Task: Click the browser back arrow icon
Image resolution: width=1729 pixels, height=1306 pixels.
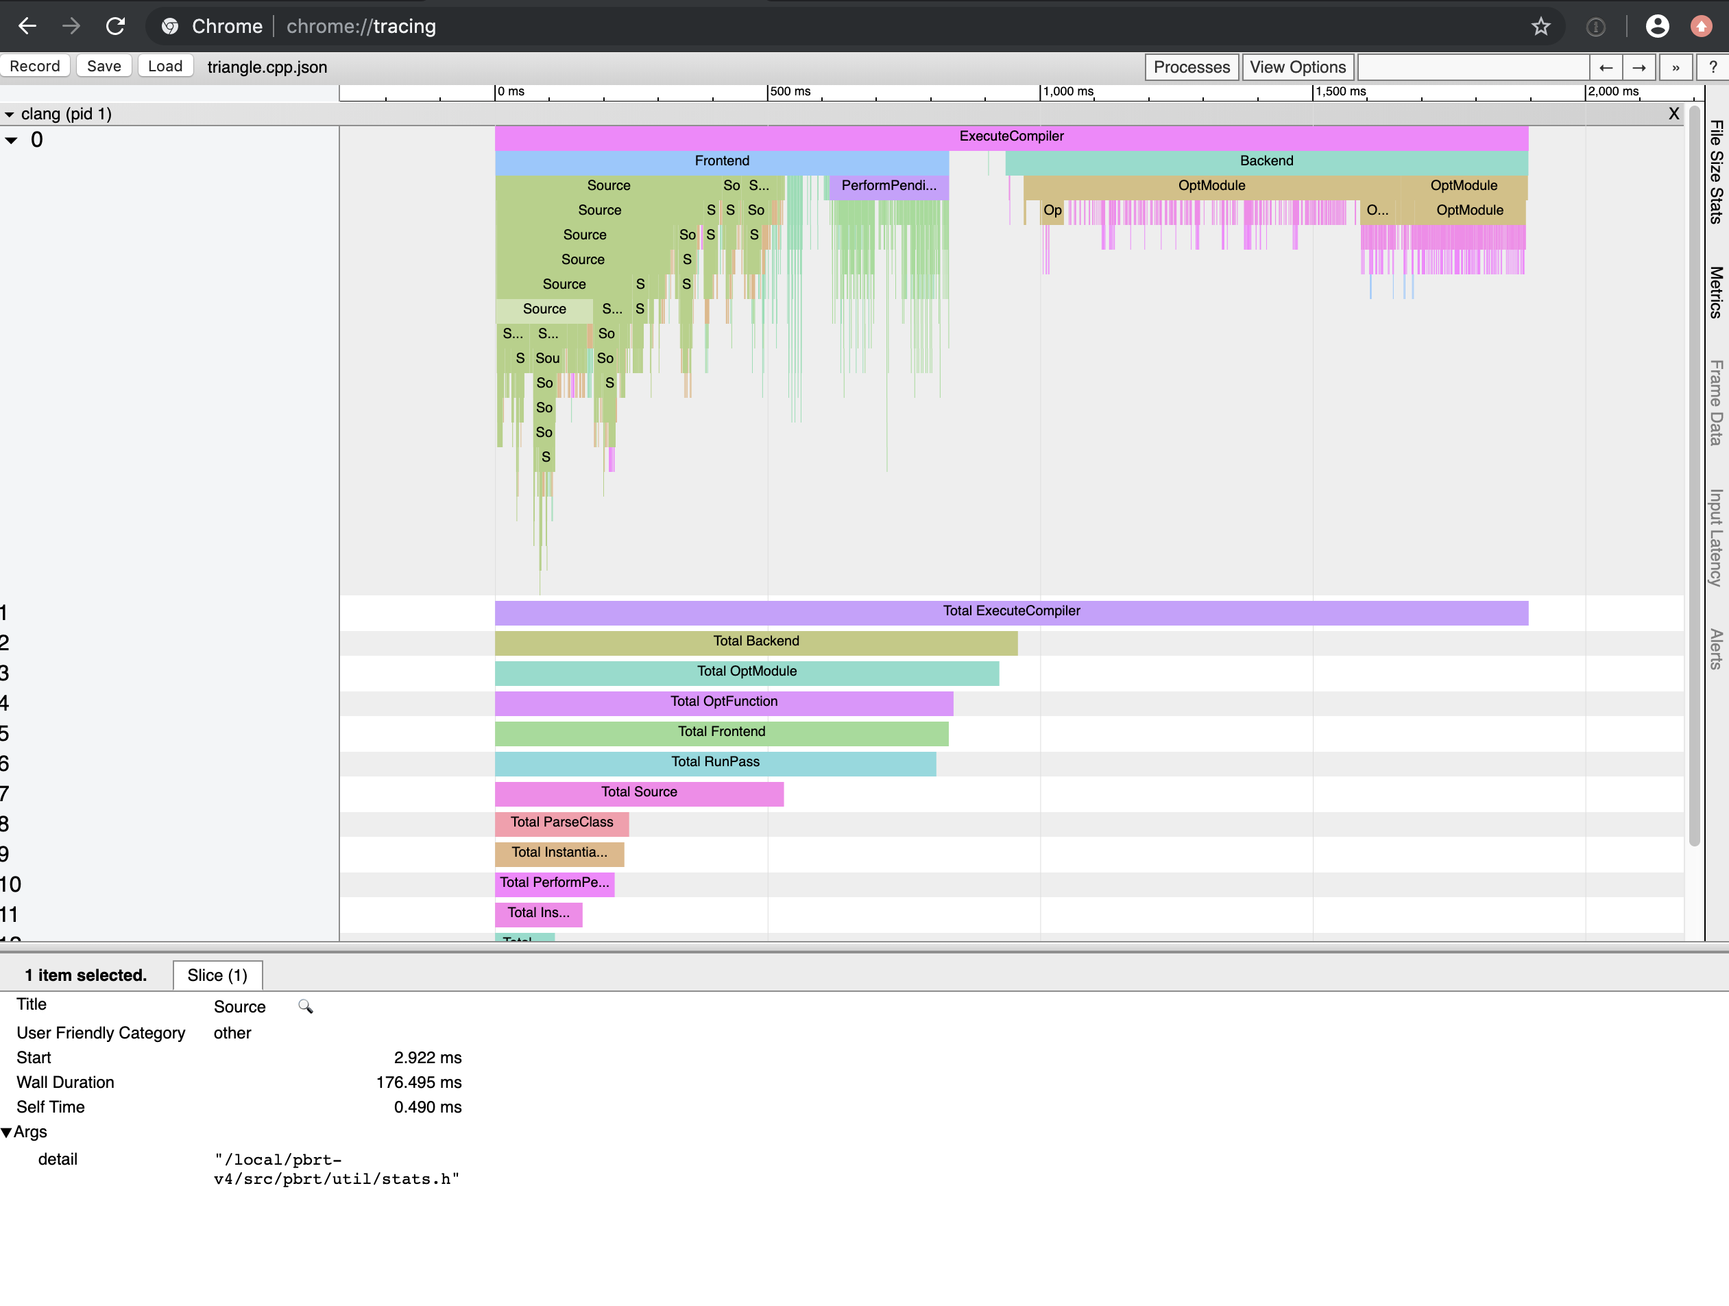Action: 27,26
